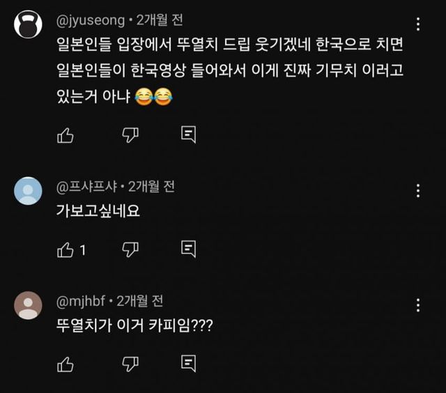Reply to the @mjhbf comment
446x393 pixels.
coord(188,362)
